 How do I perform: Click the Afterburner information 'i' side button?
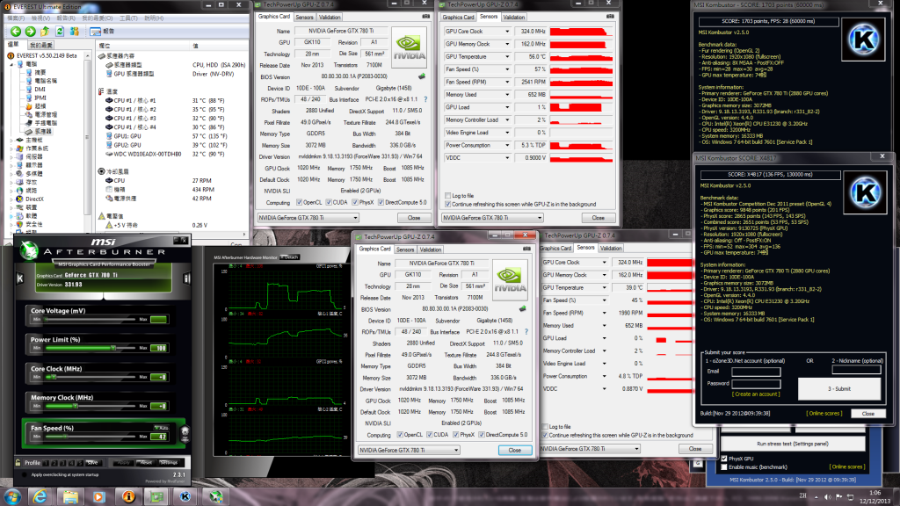(x=187, y=278)
